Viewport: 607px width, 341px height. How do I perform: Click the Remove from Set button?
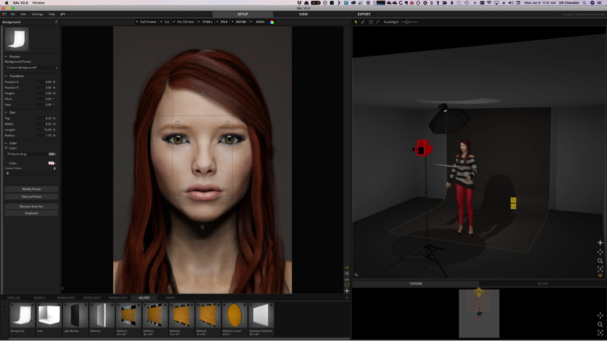(31, 206)
